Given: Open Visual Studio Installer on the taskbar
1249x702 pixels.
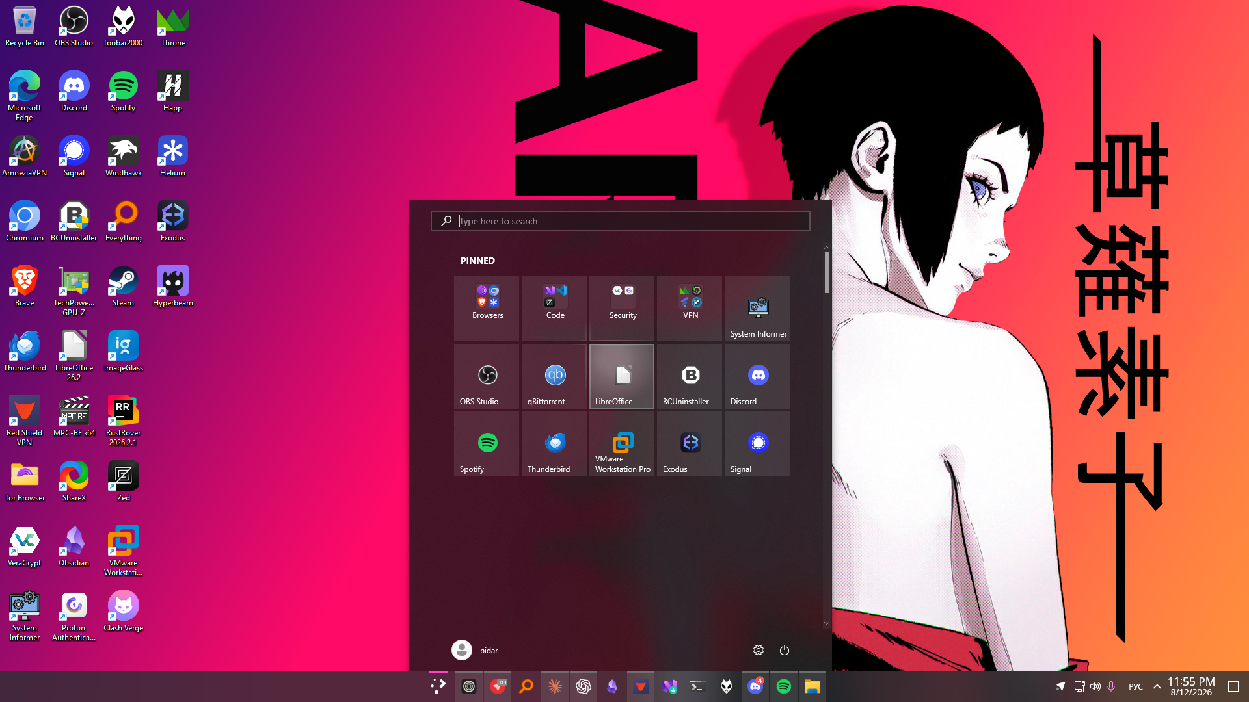Looking at the screenshot, I should [669, 686].
